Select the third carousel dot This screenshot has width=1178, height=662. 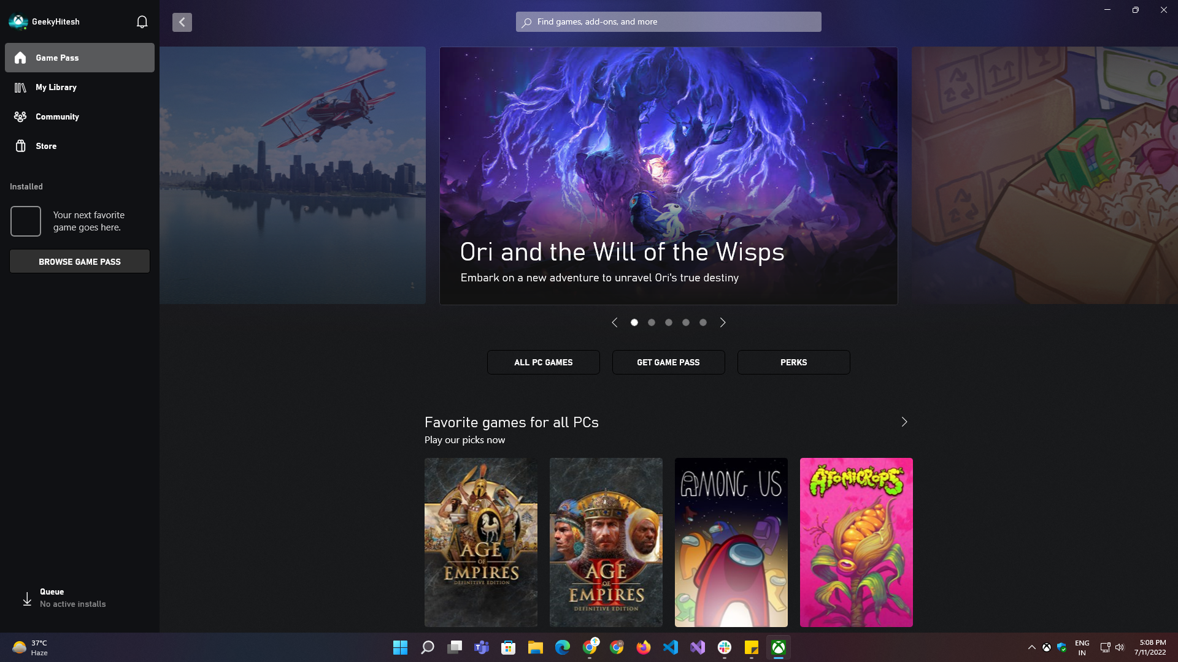point(669,322)
